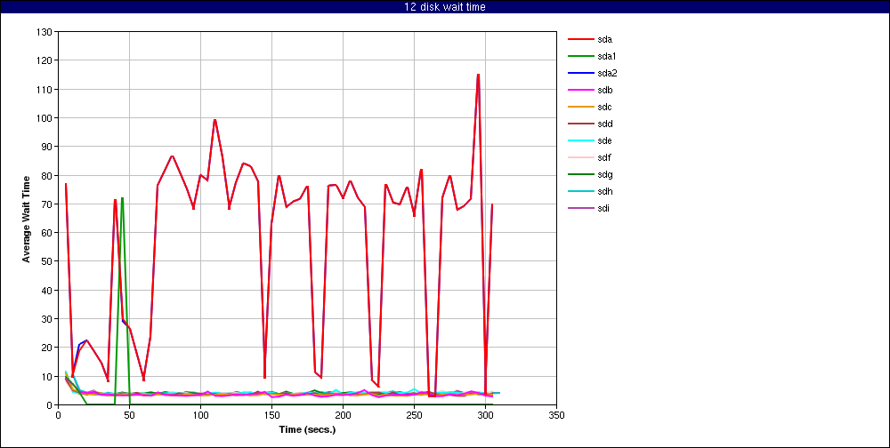The height and width of the screenshot is (448, 890).
Task: Select the sda2 legend label
Action: 607,73
